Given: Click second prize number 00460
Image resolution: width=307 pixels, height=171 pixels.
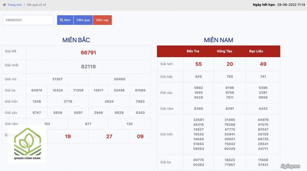Looking at the screenshot, I should click(120, 79).
